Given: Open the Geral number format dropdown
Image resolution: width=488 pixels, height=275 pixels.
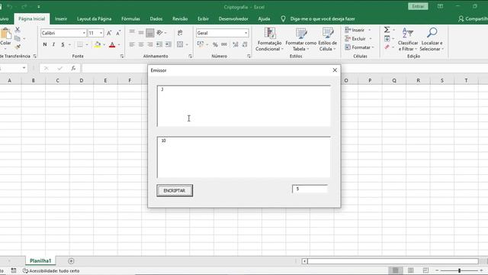Looking at the screenshot, I should click(246, 33).
